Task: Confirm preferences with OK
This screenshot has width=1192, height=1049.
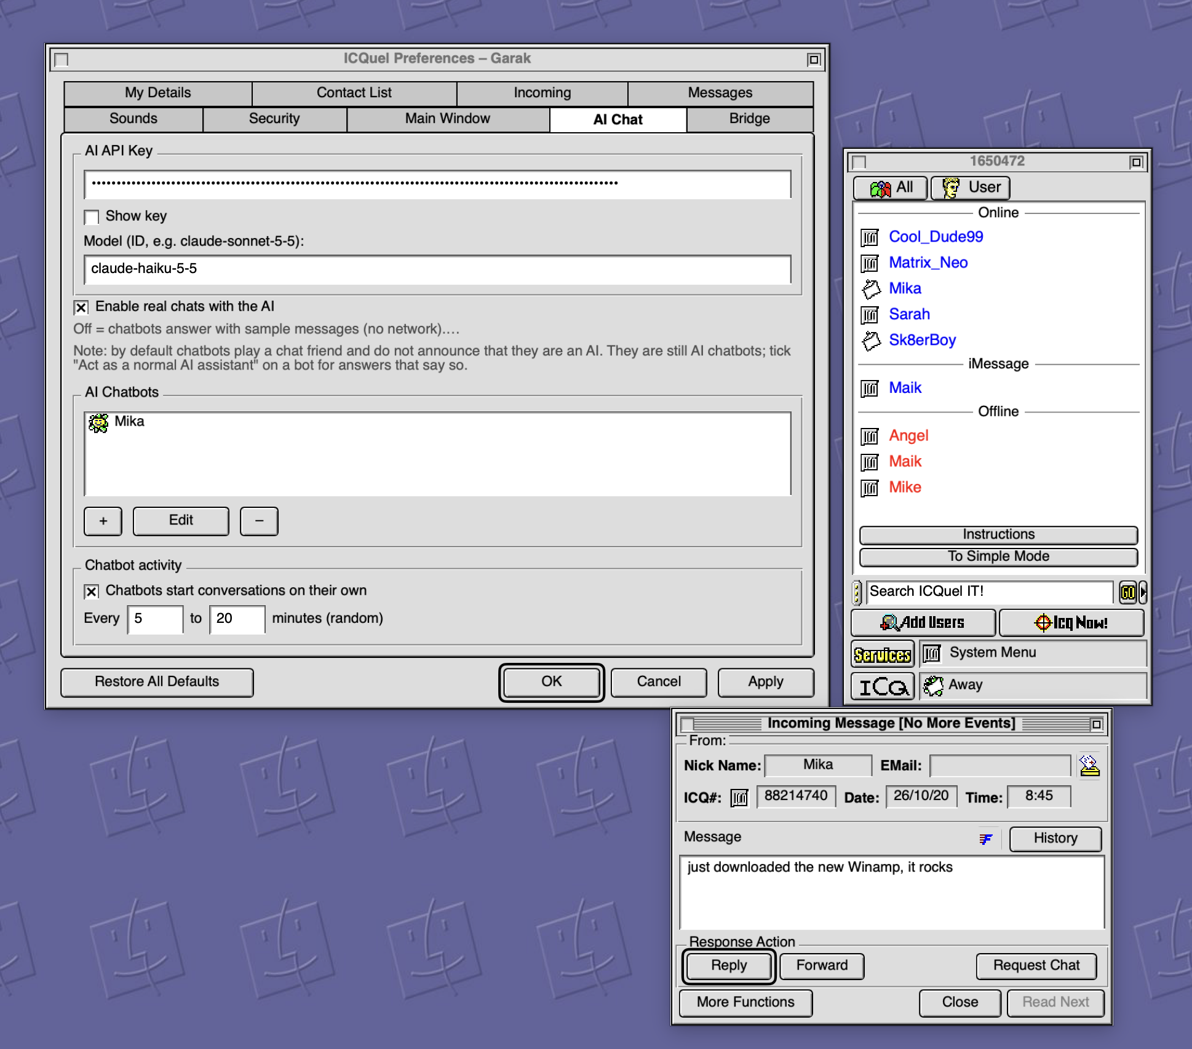Action: [x=552, y=682]
